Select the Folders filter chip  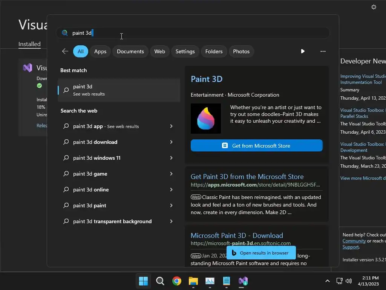pyautogui.click(x=214, y=51)
